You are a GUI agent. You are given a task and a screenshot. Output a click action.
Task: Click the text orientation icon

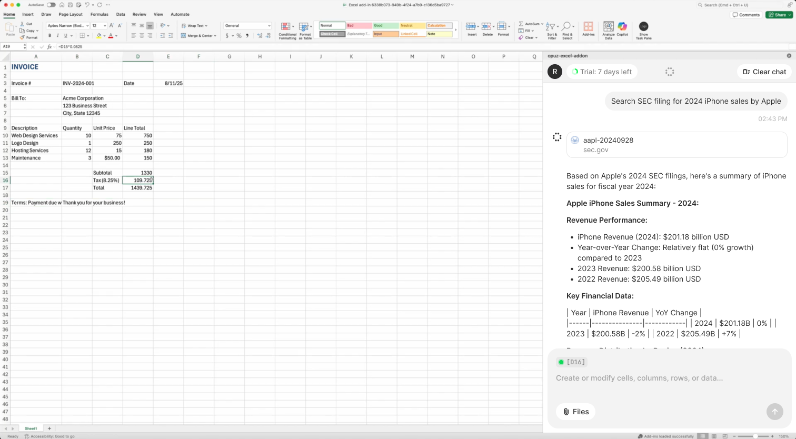click(163, 25)
